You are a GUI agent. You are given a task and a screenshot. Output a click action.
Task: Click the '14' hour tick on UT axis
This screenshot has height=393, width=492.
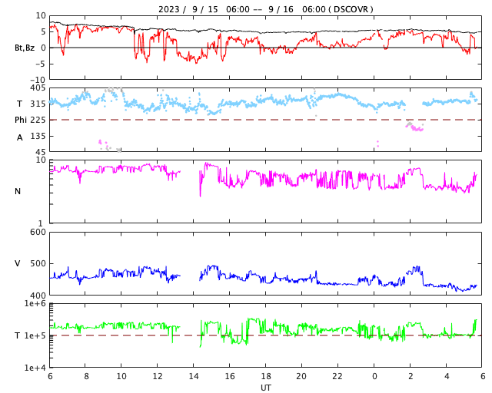[x=193, y=376]
